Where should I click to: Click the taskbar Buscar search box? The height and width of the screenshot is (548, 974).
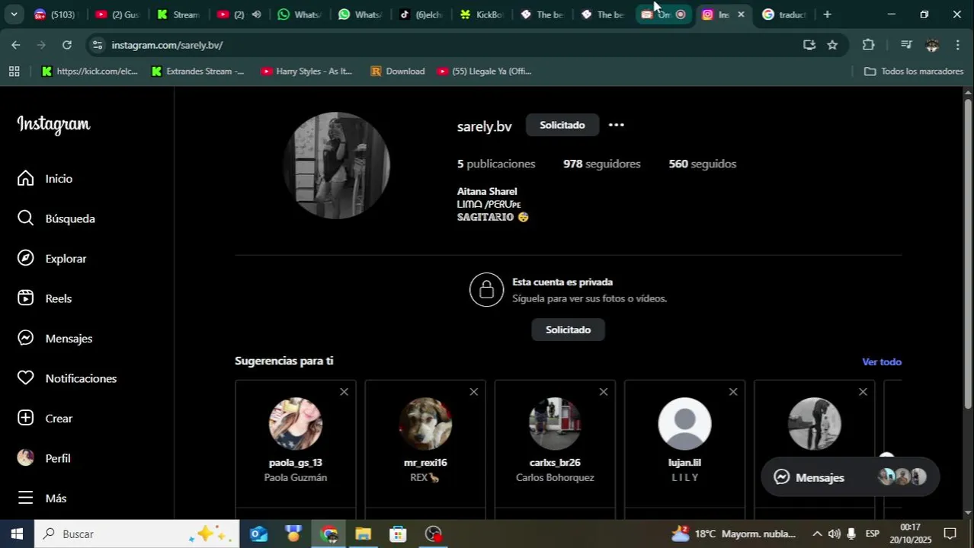137,534
